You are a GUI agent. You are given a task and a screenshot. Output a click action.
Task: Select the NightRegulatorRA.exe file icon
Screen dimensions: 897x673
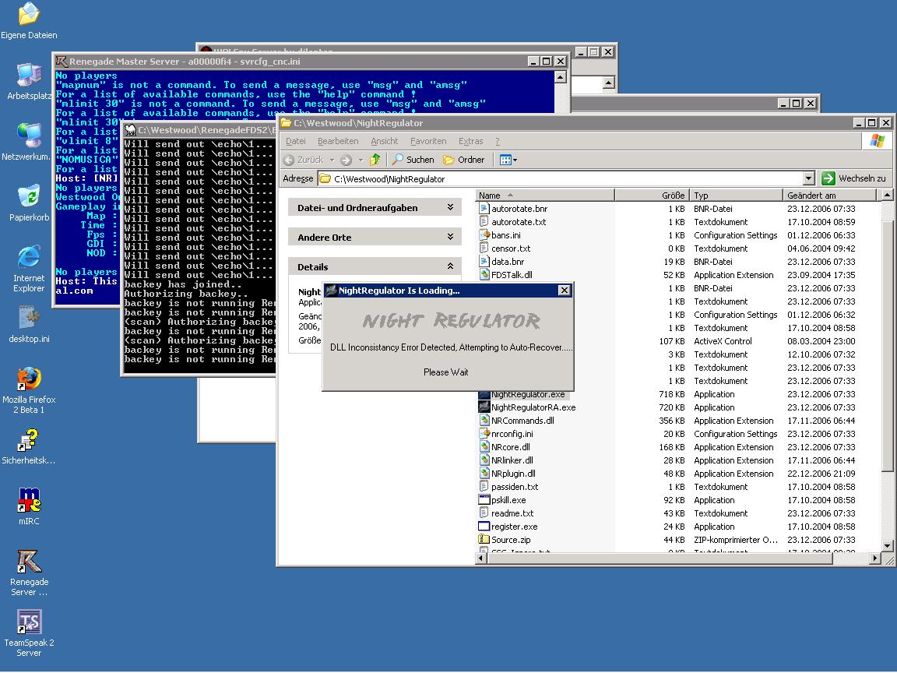coord(484,407)
